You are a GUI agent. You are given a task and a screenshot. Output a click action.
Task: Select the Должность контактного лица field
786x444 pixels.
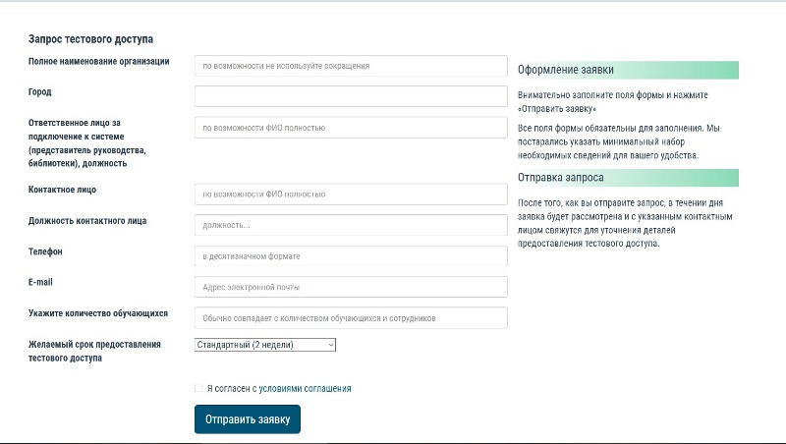coord(351,225)
